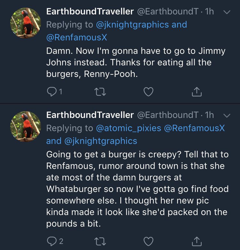This screenshot has height=250, width=240.
Task: Open @jknightgraphics mention in first tweet
Action: pos(132,25)
